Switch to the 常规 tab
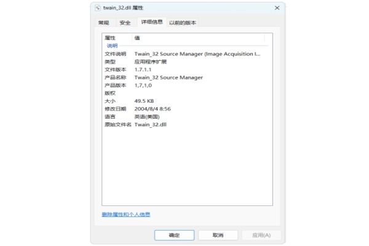This screenshot has height=246, width=369. pos(103,23)
